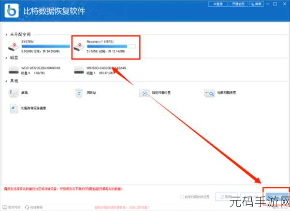290x211 pixels.
Task: Click the 未登录 login button
Action: [218, 4]
